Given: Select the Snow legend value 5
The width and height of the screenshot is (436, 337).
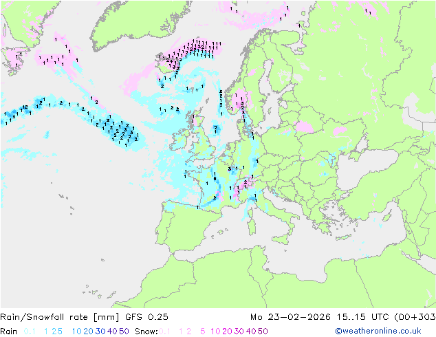Looking at the screenshot, I should tap(203, 331).
